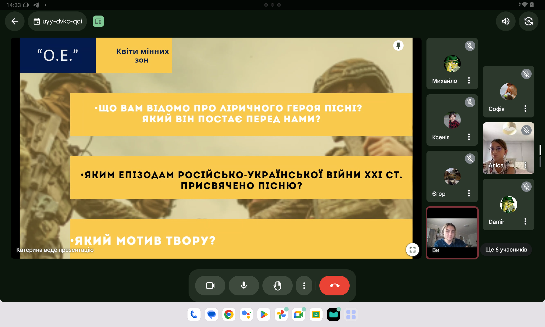The image size is (545, 327).
Task: Mute the microphone
Action: pyautogui.click(x=244, y=286)
